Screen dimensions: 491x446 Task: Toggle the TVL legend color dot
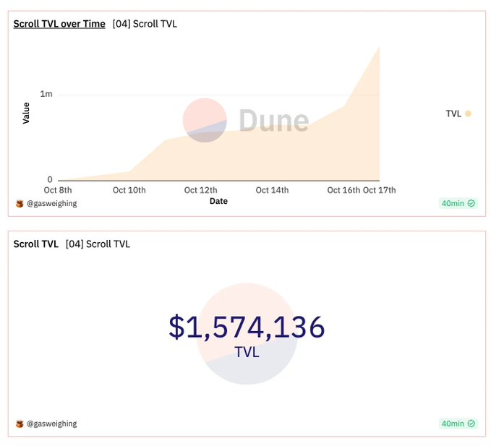(x=468, y=113)
